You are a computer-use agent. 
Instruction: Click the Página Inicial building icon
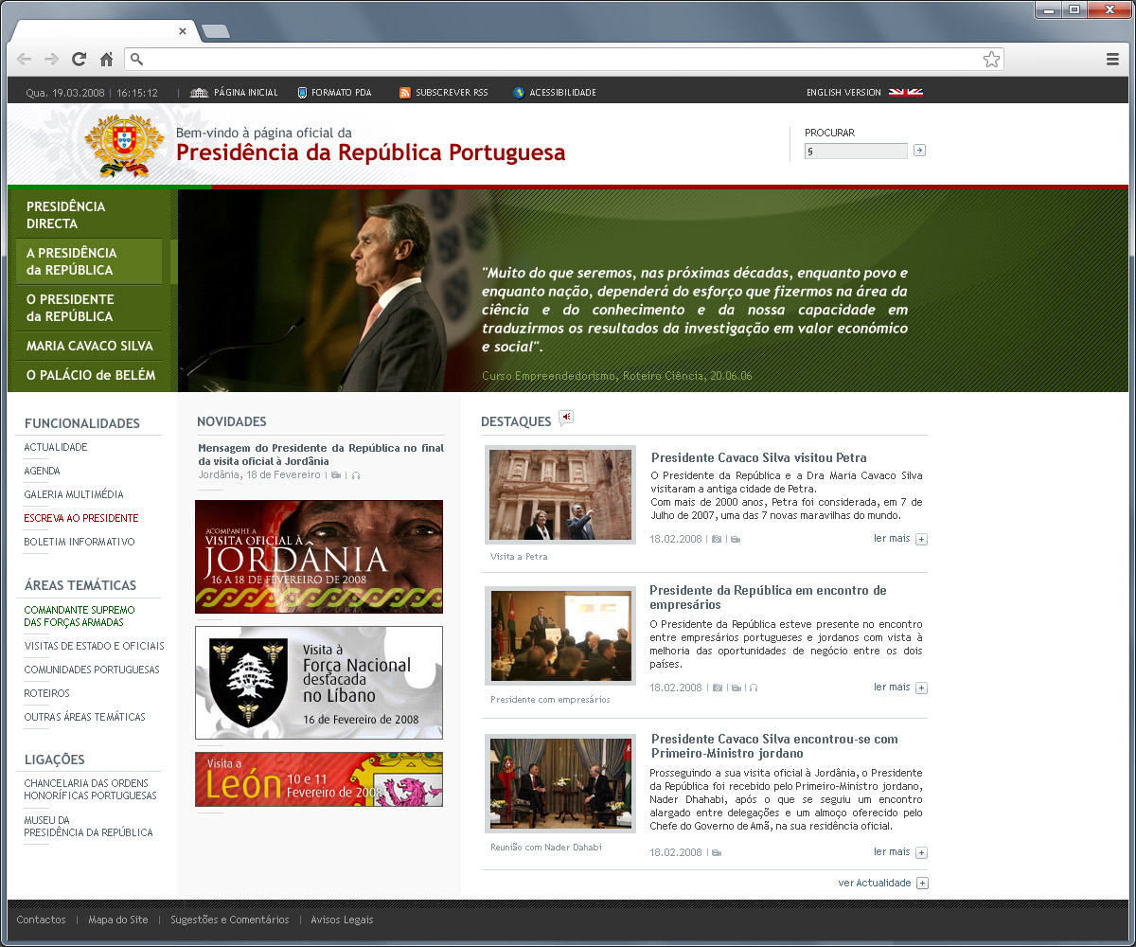click(x=198, y=92)
